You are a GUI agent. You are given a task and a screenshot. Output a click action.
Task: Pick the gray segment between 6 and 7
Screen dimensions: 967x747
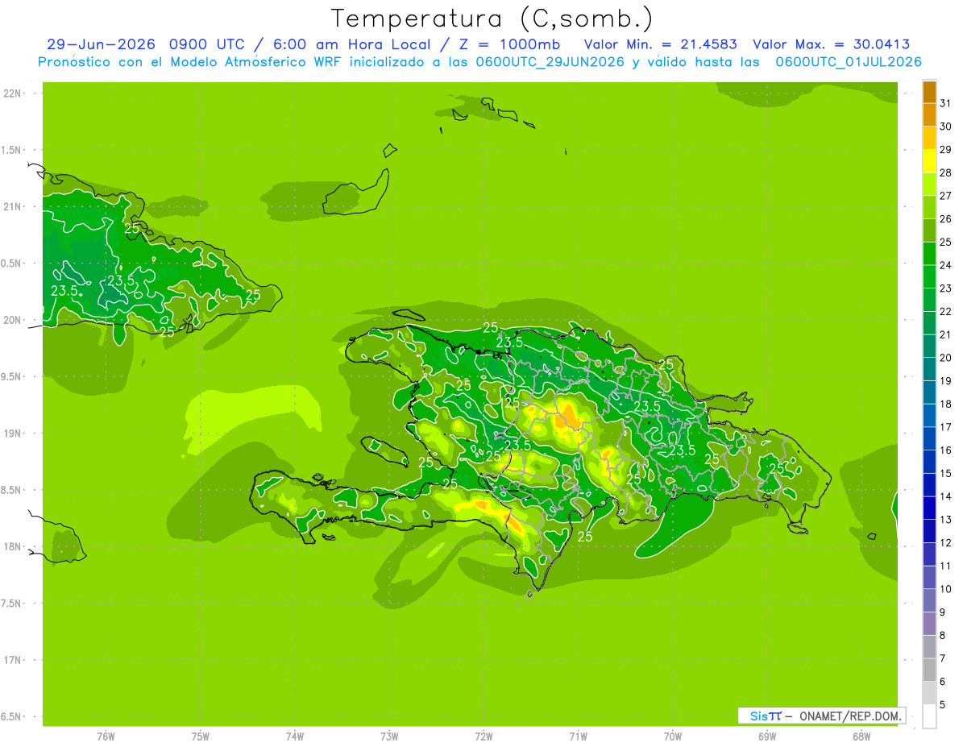tap(930, 670)
